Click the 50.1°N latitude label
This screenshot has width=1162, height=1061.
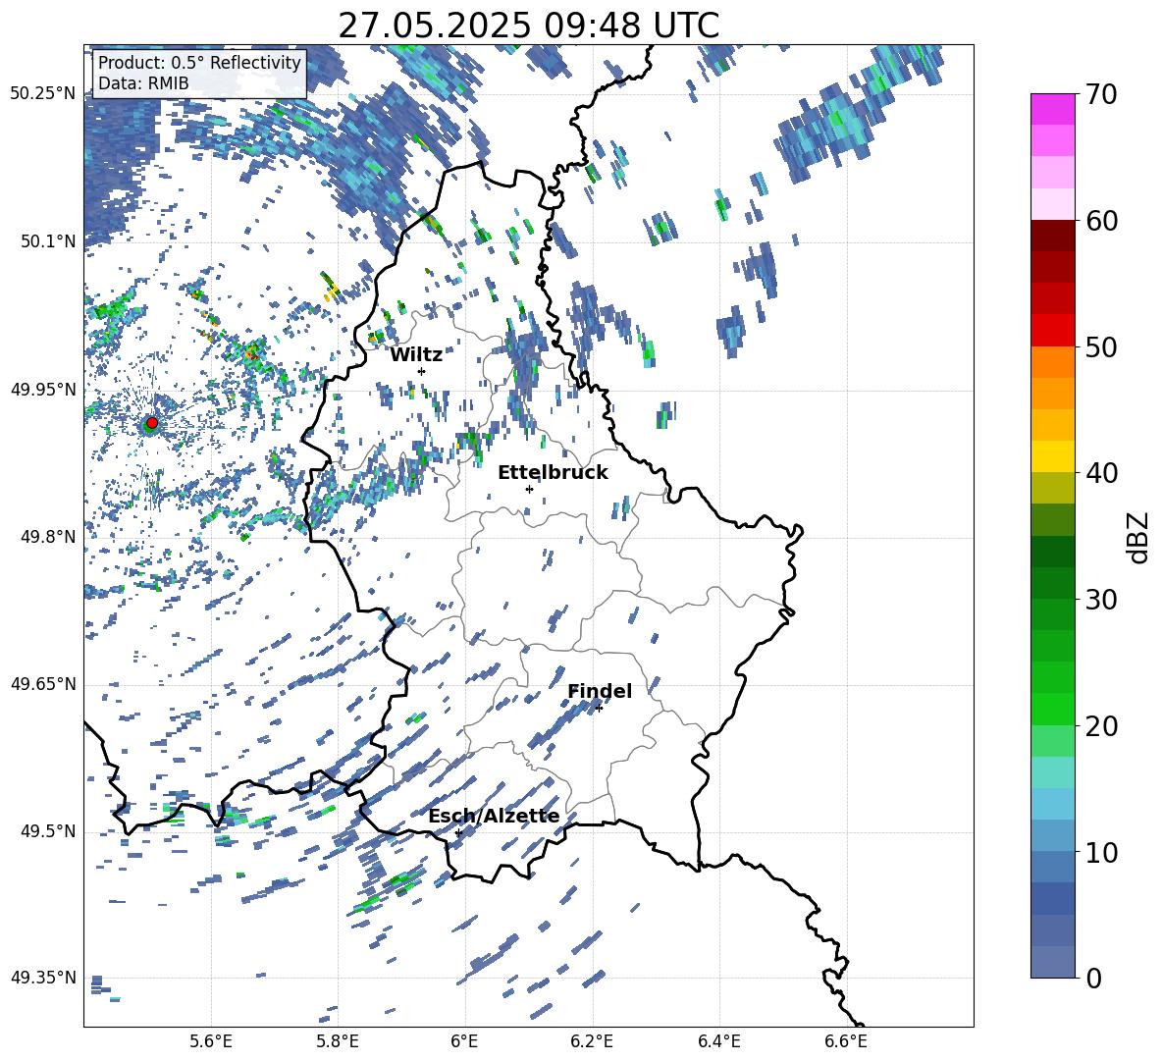49,241
